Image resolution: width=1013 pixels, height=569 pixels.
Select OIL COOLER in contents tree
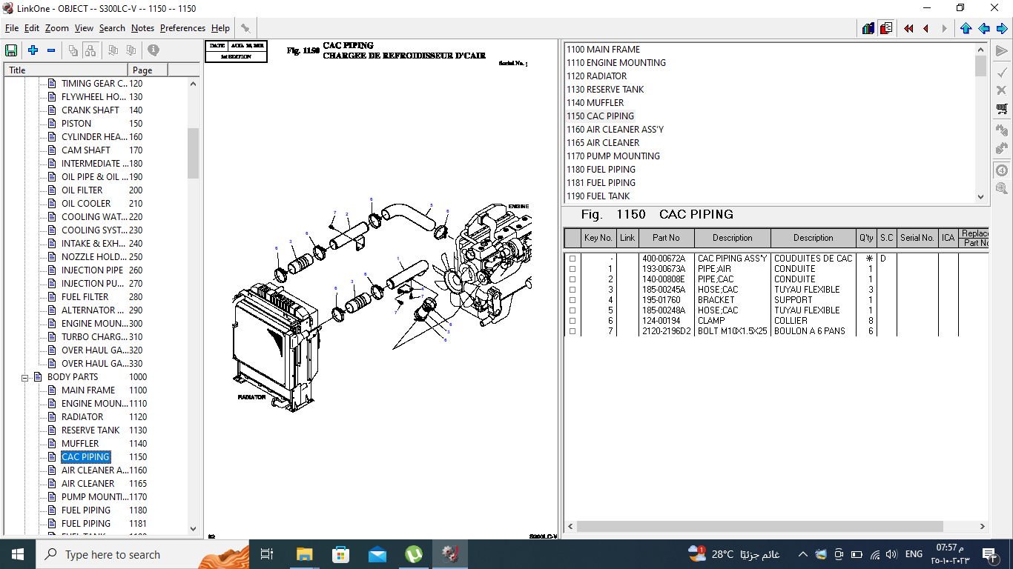[86, 204]
